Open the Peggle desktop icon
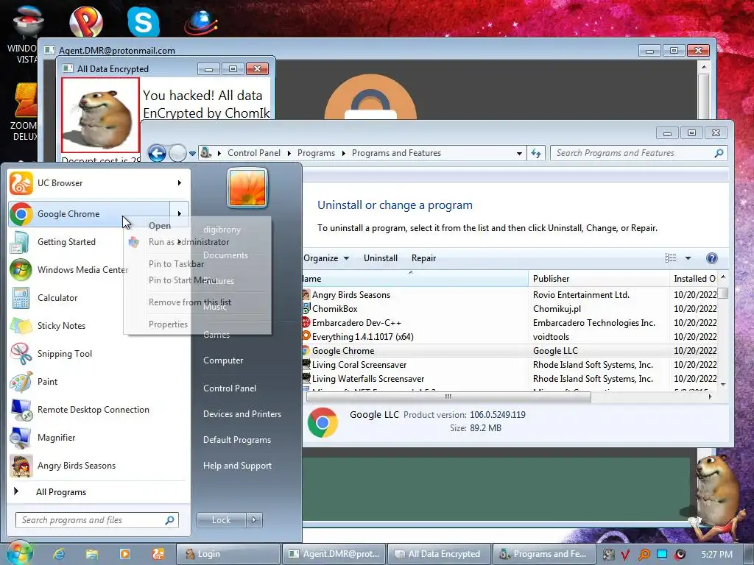 86,21
